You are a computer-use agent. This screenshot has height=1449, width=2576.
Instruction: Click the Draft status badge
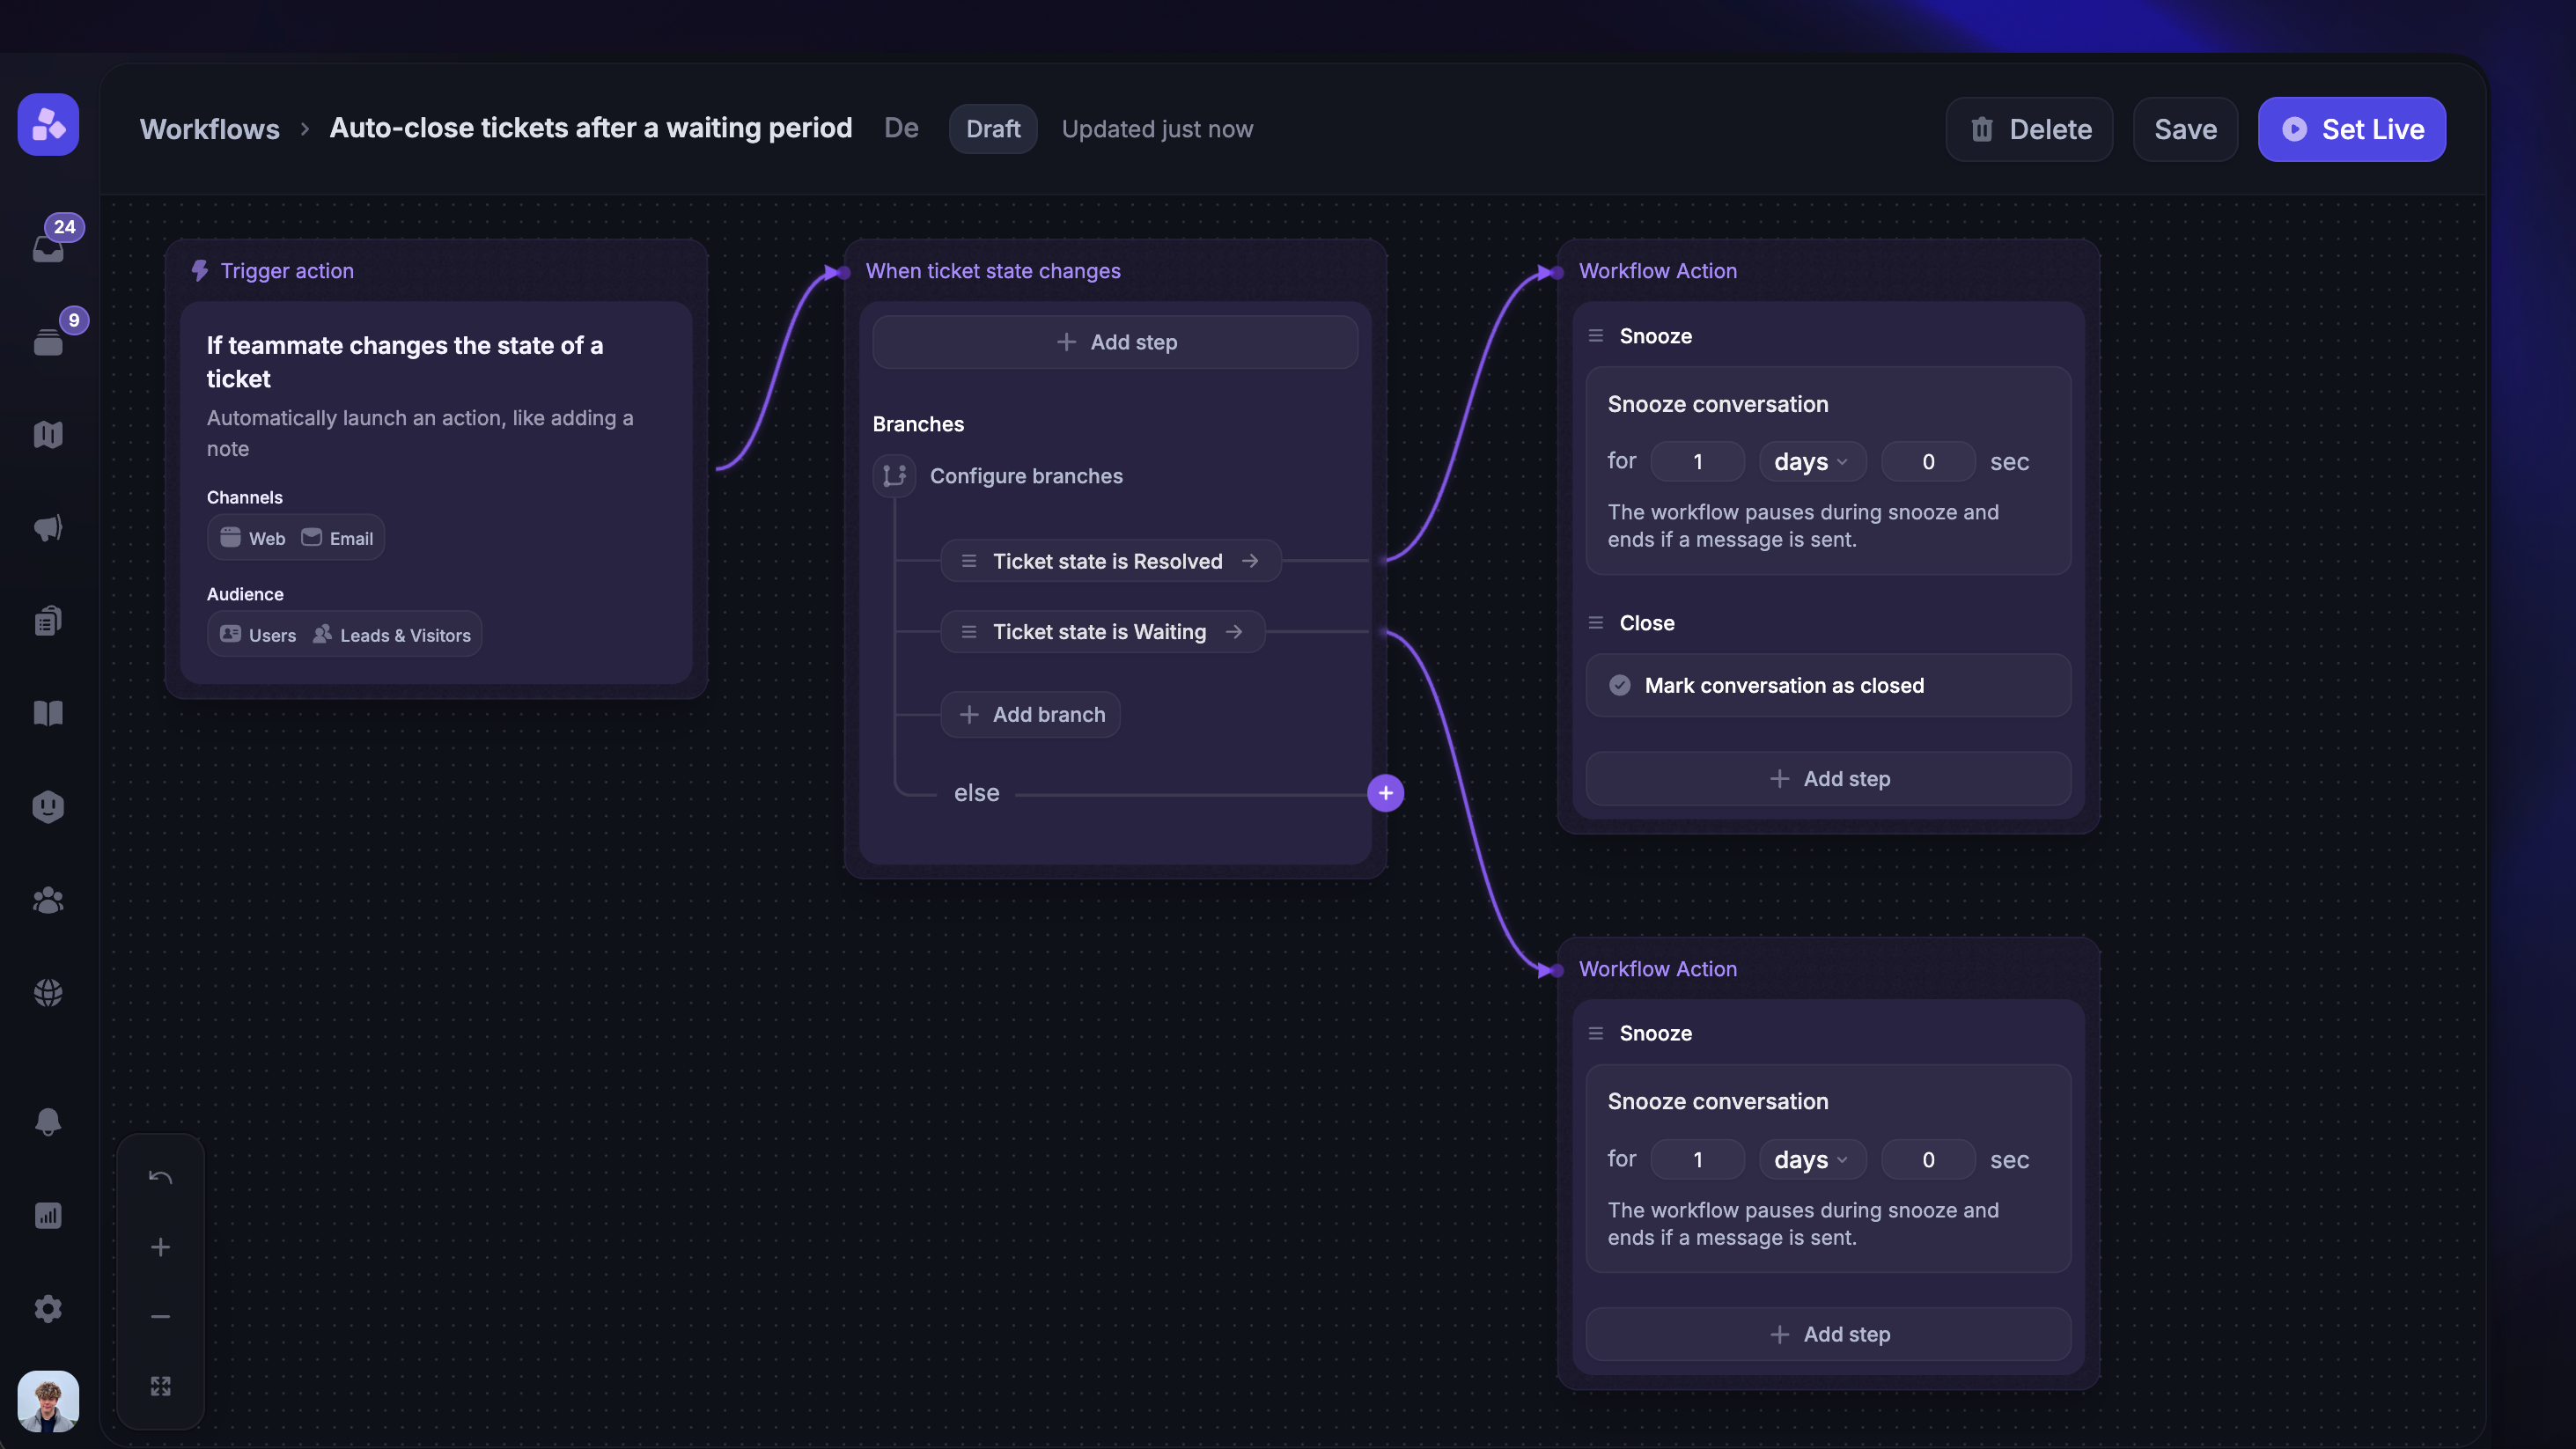pos(993,129)
